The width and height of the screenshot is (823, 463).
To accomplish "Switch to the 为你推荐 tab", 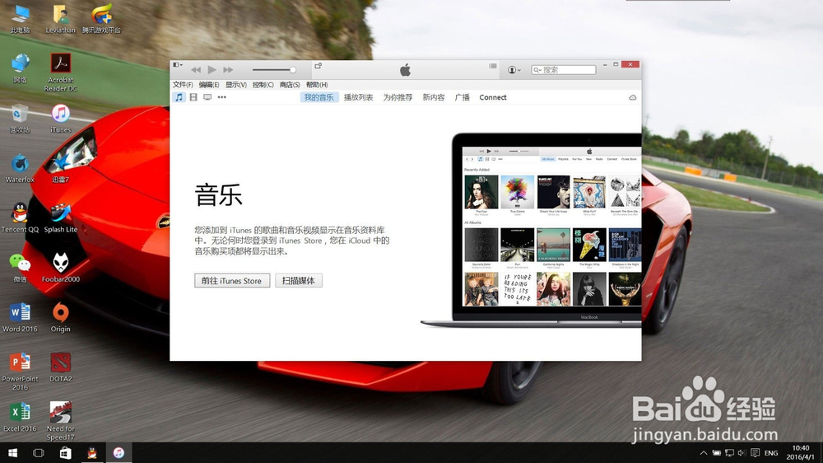I will click(398, 97).
